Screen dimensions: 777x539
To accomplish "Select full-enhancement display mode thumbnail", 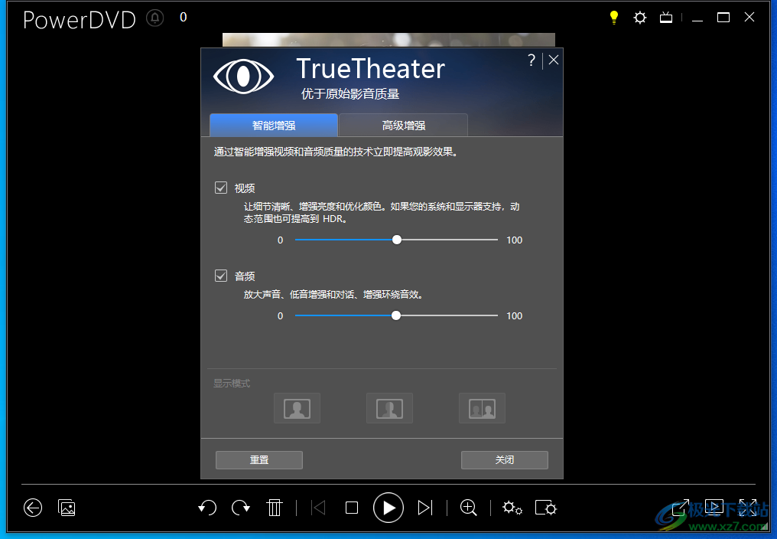I will coord(297,409).
